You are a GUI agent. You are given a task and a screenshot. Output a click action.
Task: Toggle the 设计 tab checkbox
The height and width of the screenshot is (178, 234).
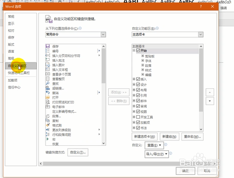click(138, 85)
